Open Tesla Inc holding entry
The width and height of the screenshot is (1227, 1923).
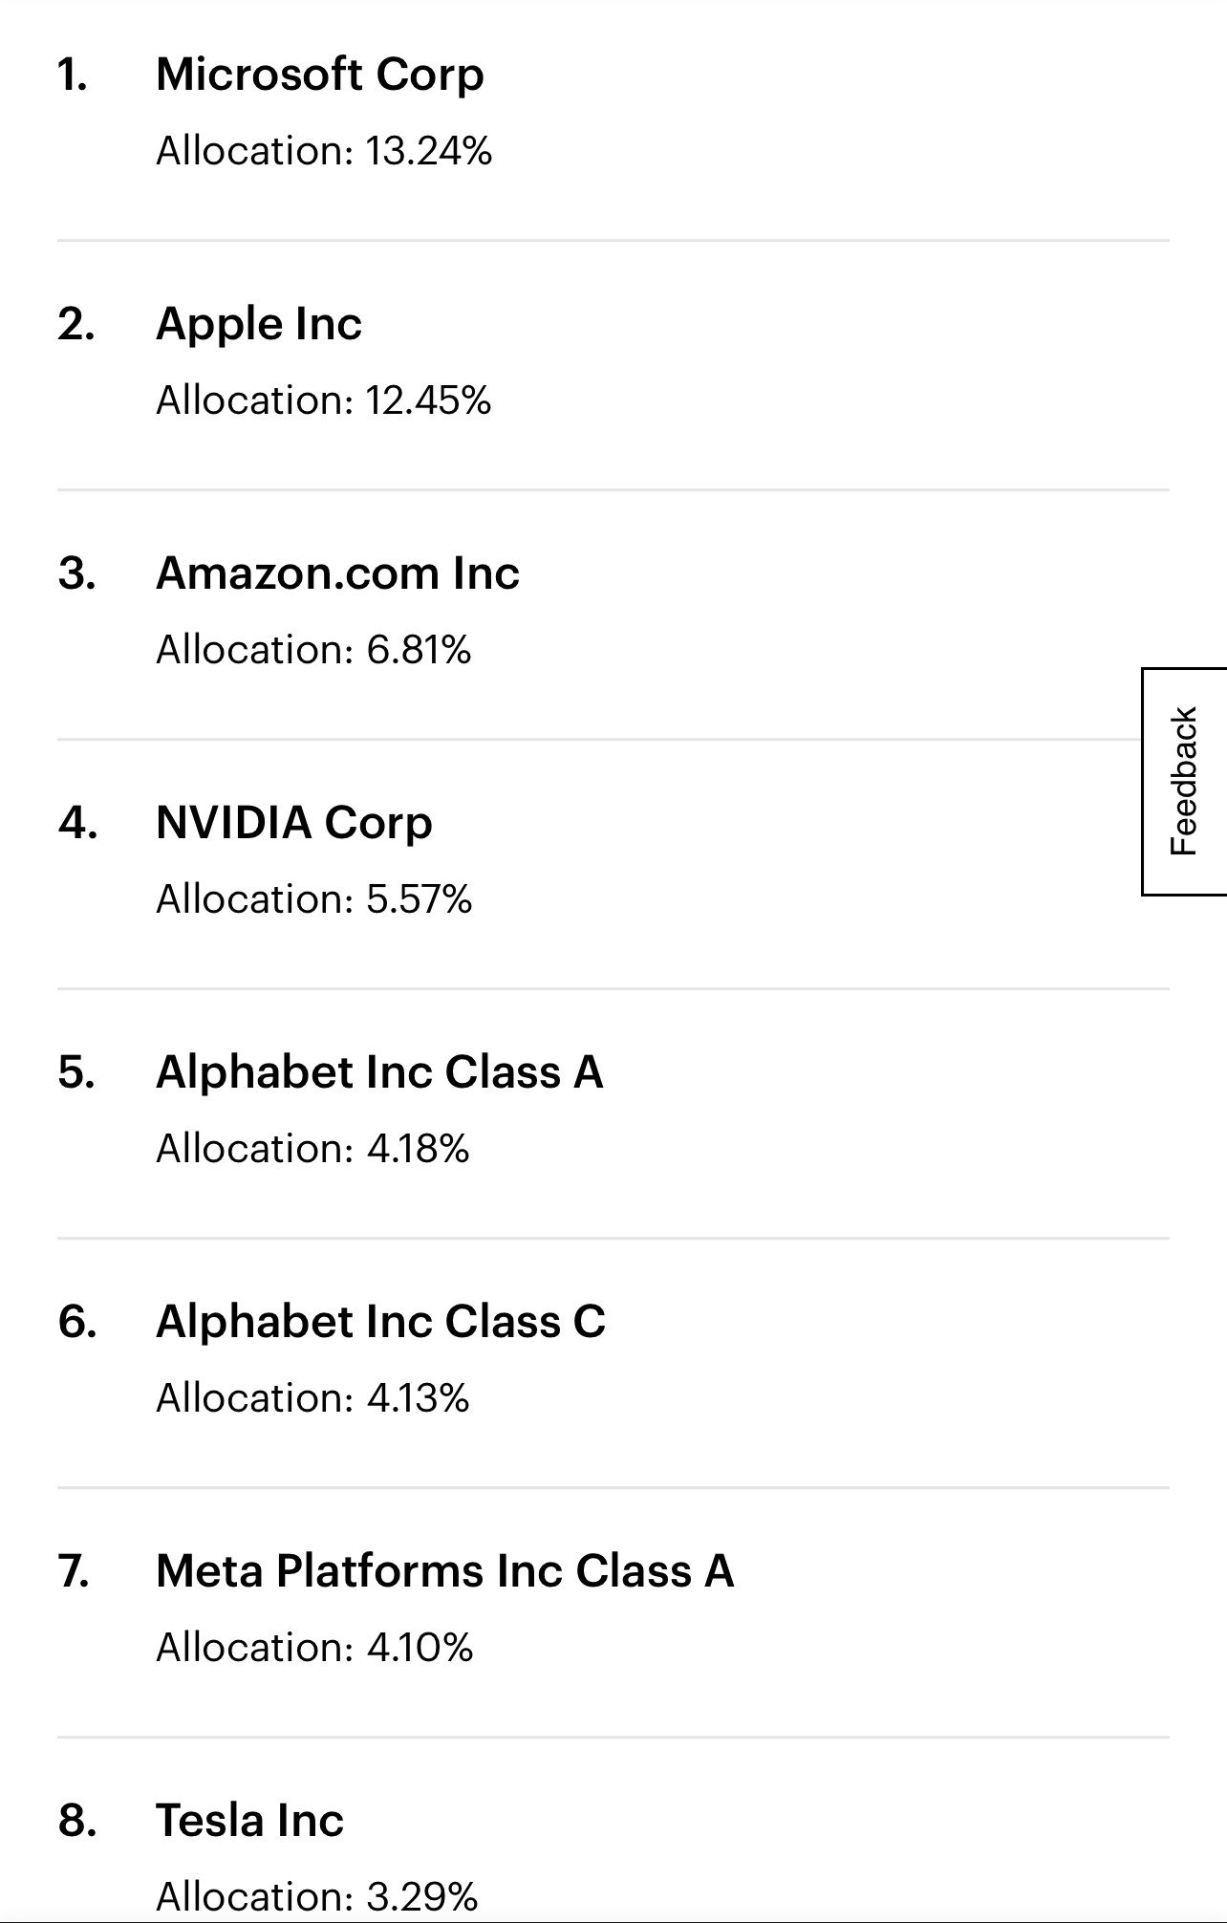coord(249,1821)
